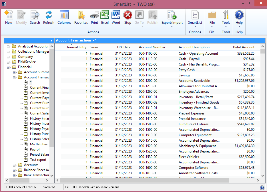
Task: Select the Current Sales favorite
Action: pyautogui.click(x=39, y=113)
